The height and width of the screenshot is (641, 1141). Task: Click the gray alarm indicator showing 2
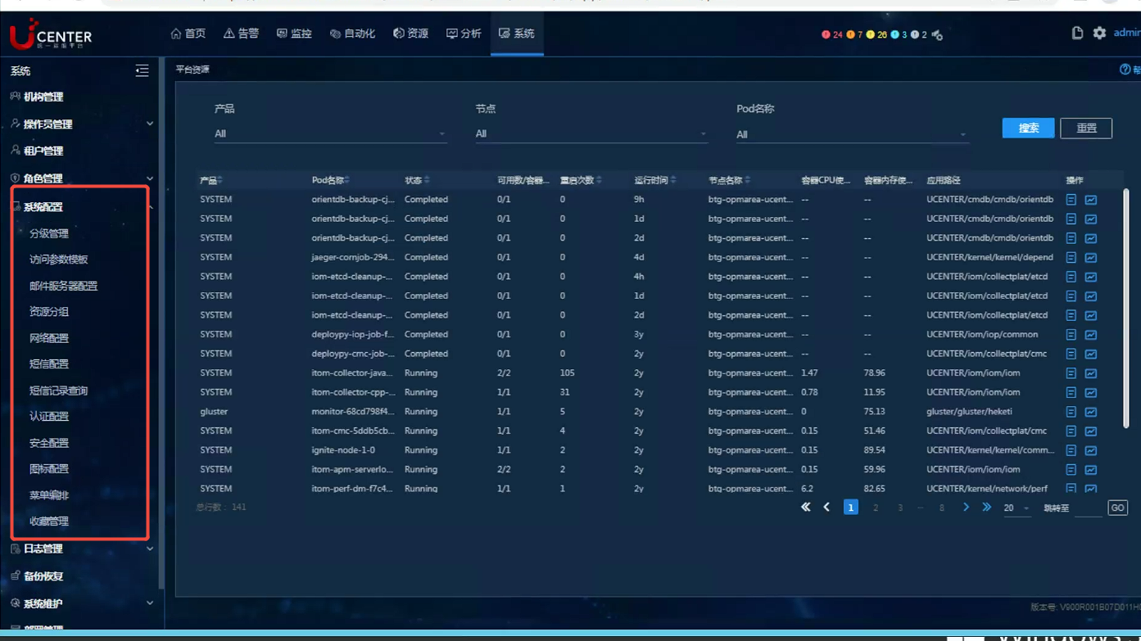pos(919,34)
